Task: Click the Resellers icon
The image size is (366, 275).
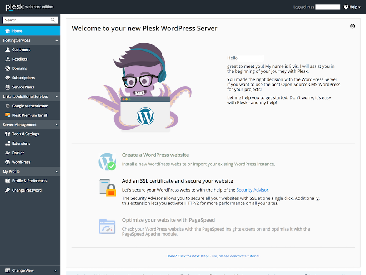Action: point(8,59)
